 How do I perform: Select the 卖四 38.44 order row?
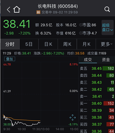click(x=97, y=75)
